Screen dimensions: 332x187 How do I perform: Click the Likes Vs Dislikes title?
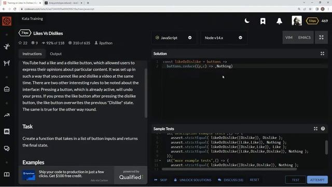coord(48,33)
